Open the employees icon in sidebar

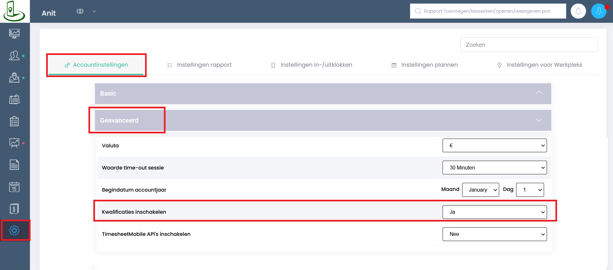click(x=14, y=56)
